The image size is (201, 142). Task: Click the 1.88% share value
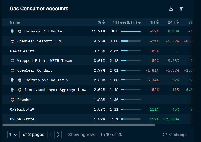pyautogui.click(x=99, y=100)
